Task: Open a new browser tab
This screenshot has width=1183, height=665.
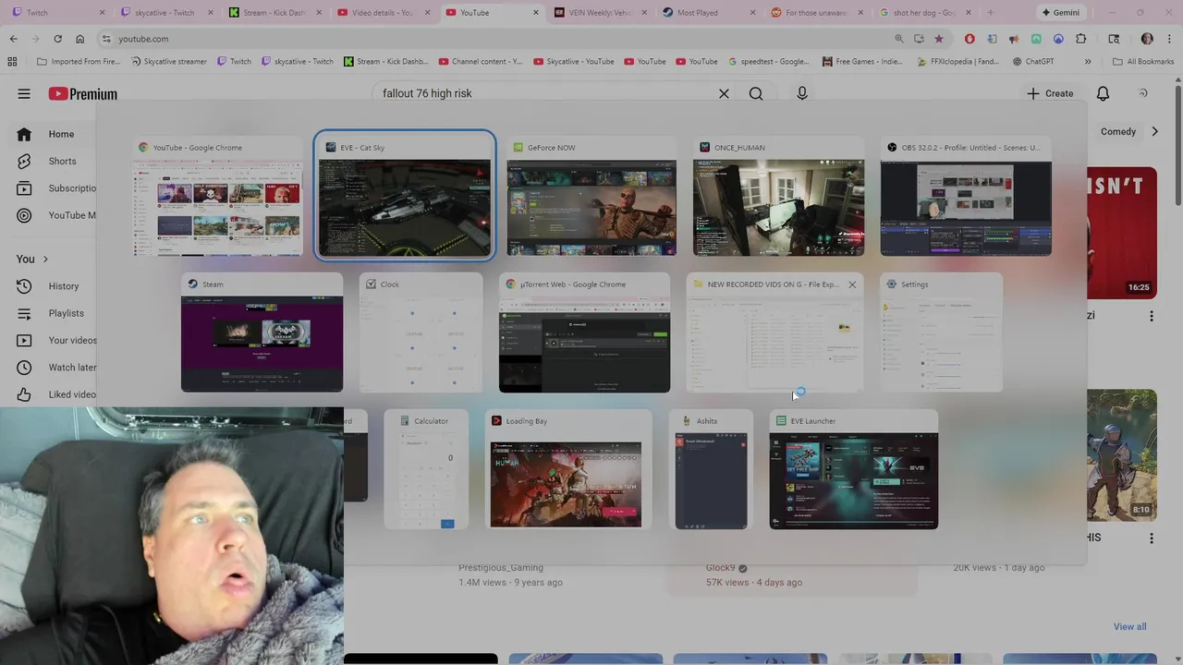Action: pyautogui.click(x=990, y=13)
